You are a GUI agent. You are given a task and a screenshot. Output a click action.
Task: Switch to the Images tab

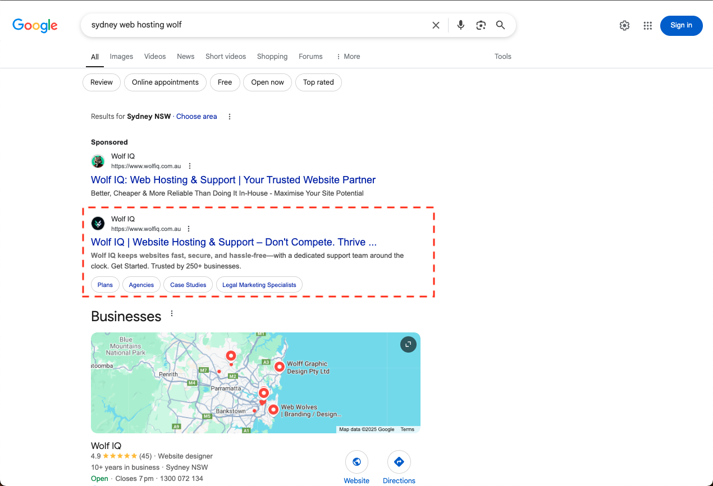(121, 57)
